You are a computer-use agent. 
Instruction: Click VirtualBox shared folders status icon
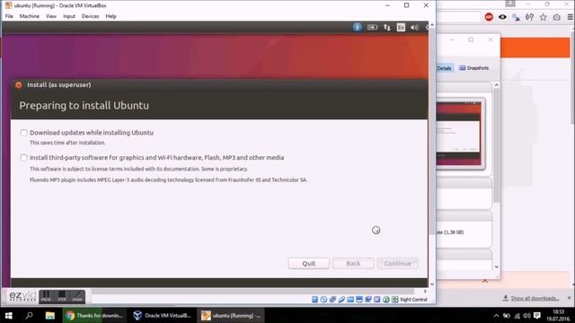click(x=350, y=299)
